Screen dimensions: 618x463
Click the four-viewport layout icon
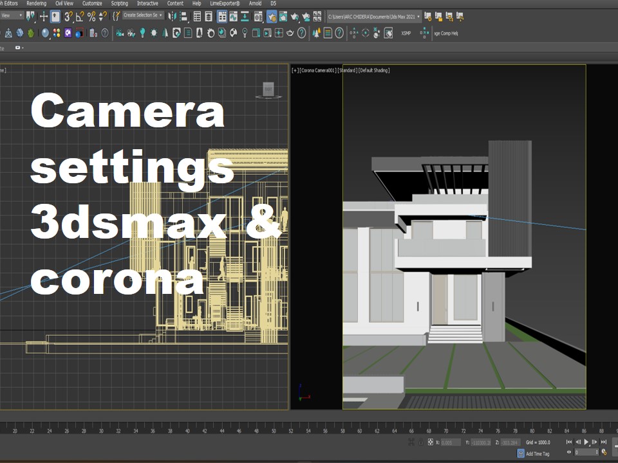click(317, 17)
